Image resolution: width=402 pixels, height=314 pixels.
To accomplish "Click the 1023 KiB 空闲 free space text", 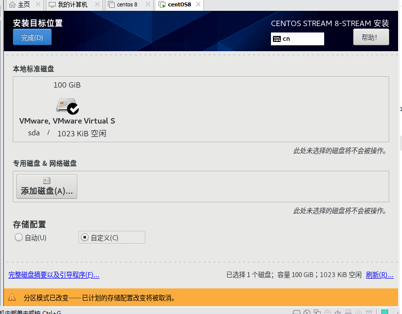I will click(x=82, y=133).
